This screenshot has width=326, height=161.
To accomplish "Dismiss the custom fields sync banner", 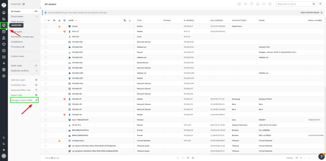I will (322, 13).
